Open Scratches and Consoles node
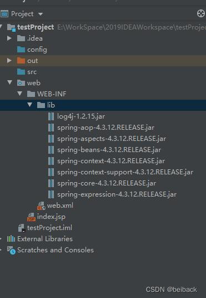Screen dimensions: 206x298 coord(56,250)
